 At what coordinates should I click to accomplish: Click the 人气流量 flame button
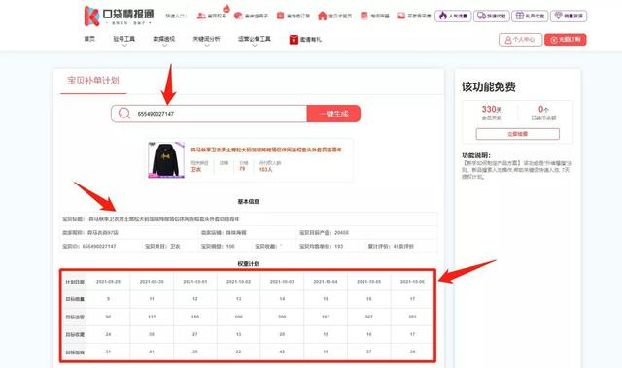(x=453, y=16)
